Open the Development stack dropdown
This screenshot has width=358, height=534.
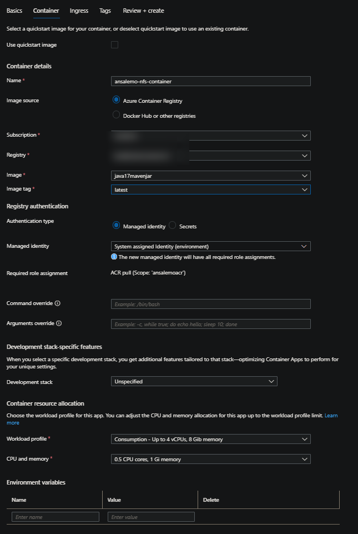pyautogui.click(x=194, y=382)
